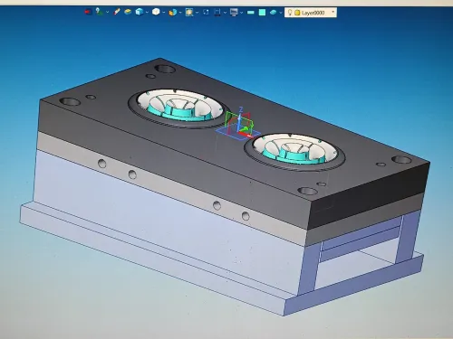Click the blue shaded cube display icon
453x339 pixels.
(x=140, y=12)
